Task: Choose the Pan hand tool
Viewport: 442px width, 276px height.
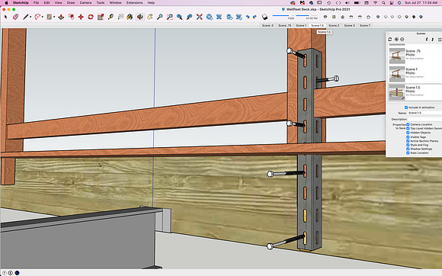Action: click(149, 18)
